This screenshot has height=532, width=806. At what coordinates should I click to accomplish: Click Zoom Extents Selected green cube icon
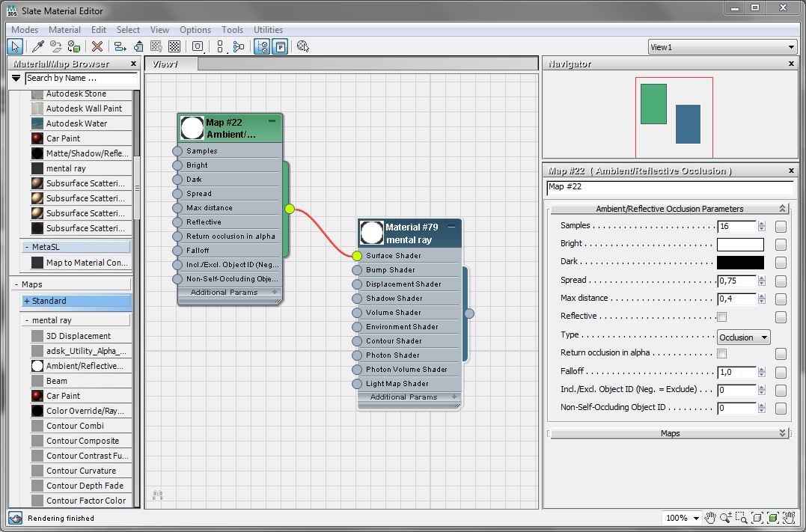click(x=772, y=518)
